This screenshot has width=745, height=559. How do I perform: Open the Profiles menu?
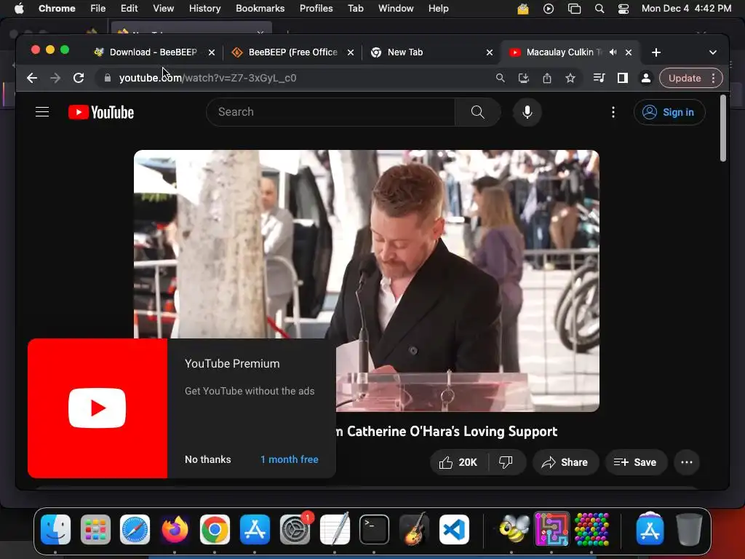pyautogui.click(x=316, y=9)
